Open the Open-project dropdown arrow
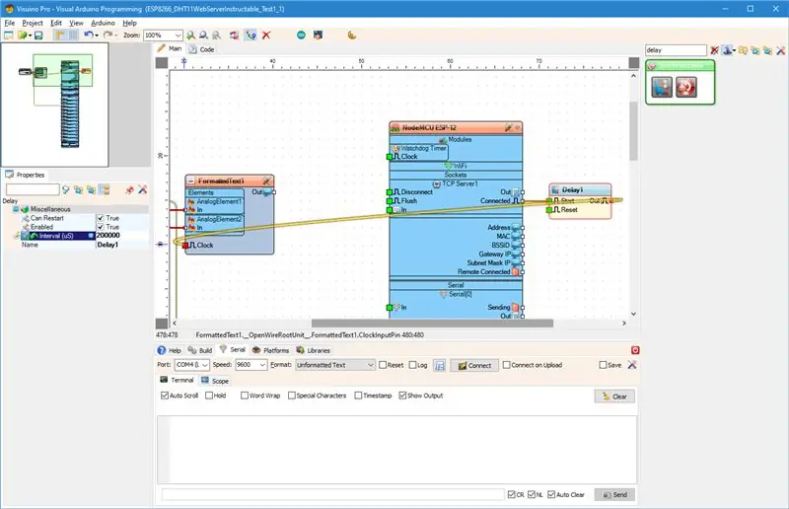The height and width of the screenshot is (509, 789). tap(30, 36)
